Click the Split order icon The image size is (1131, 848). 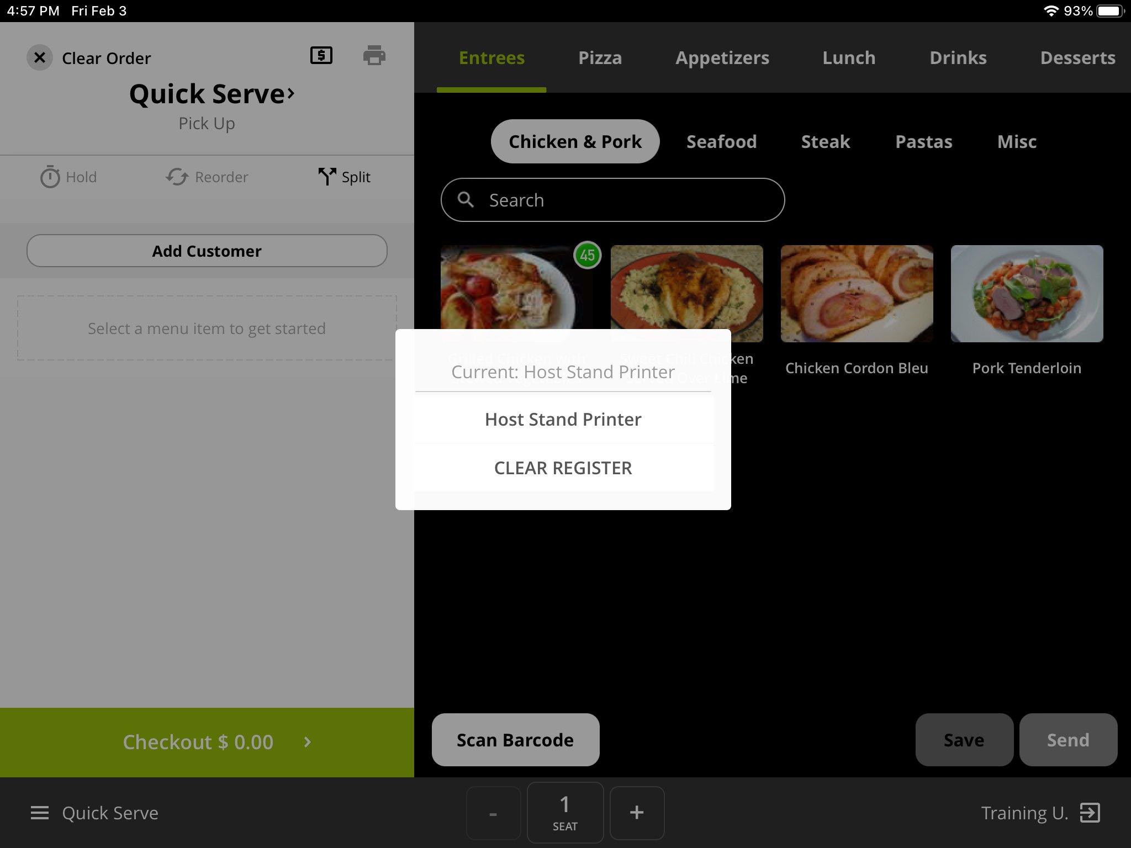(x=327, y=177)
